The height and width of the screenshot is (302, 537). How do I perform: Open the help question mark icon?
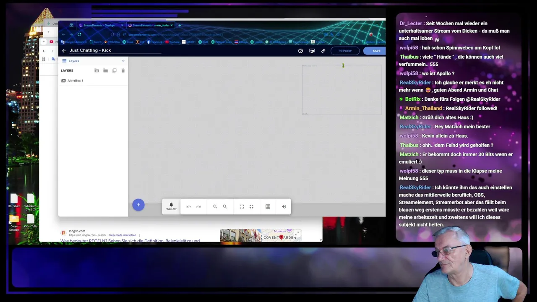click(x=300, y=51)
